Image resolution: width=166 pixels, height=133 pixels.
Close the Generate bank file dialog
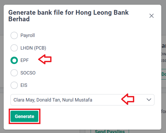tap(152, 16)
